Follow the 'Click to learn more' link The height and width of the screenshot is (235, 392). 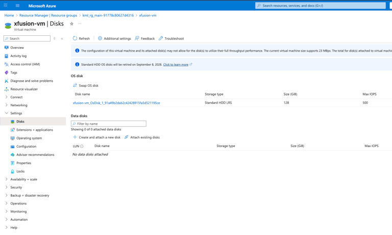coord(176,64)
